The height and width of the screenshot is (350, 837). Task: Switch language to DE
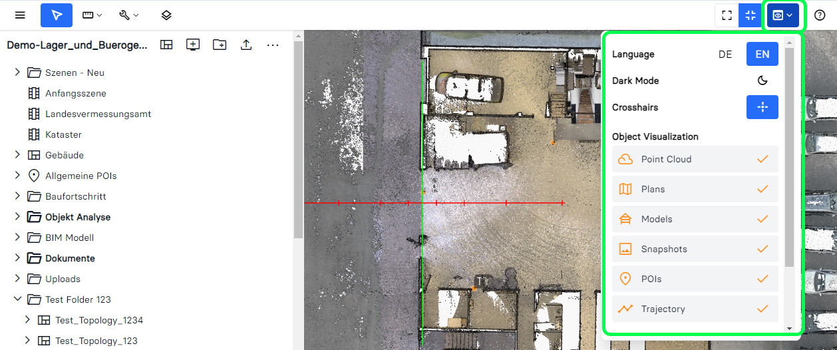pos(725,55)
